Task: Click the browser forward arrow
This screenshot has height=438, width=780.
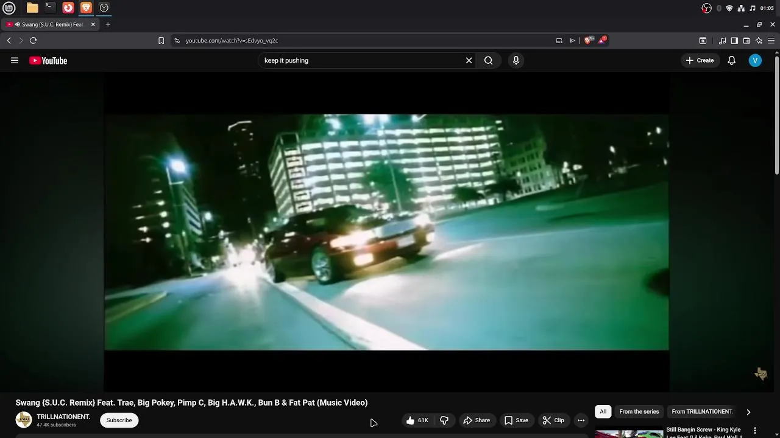Action: coord(21,40)
